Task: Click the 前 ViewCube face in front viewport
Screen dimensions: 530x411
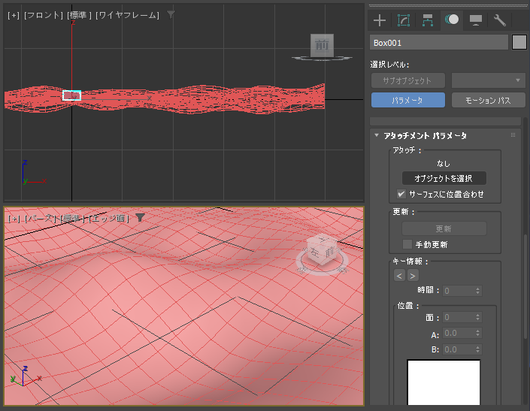Action: pos(322,44)
